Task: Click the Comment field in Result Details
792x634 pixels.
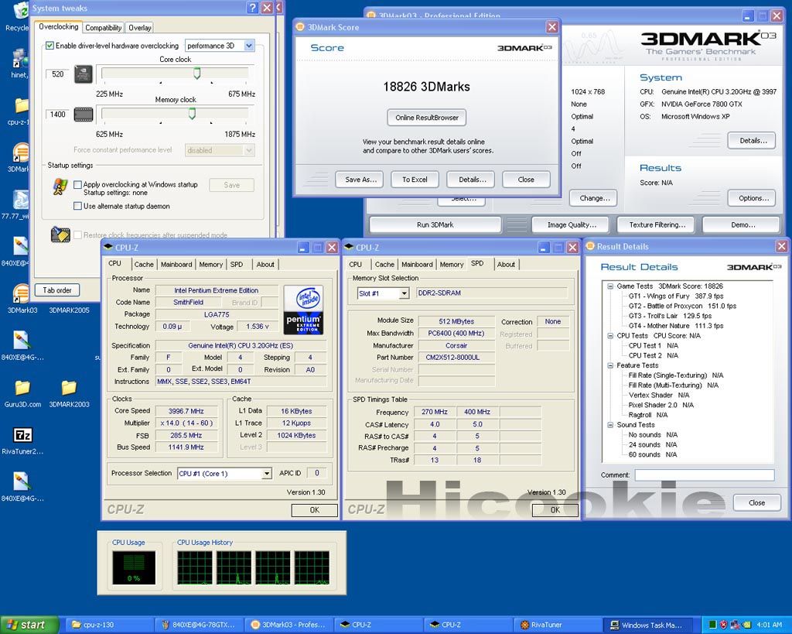Action: (x=705, y=475)
